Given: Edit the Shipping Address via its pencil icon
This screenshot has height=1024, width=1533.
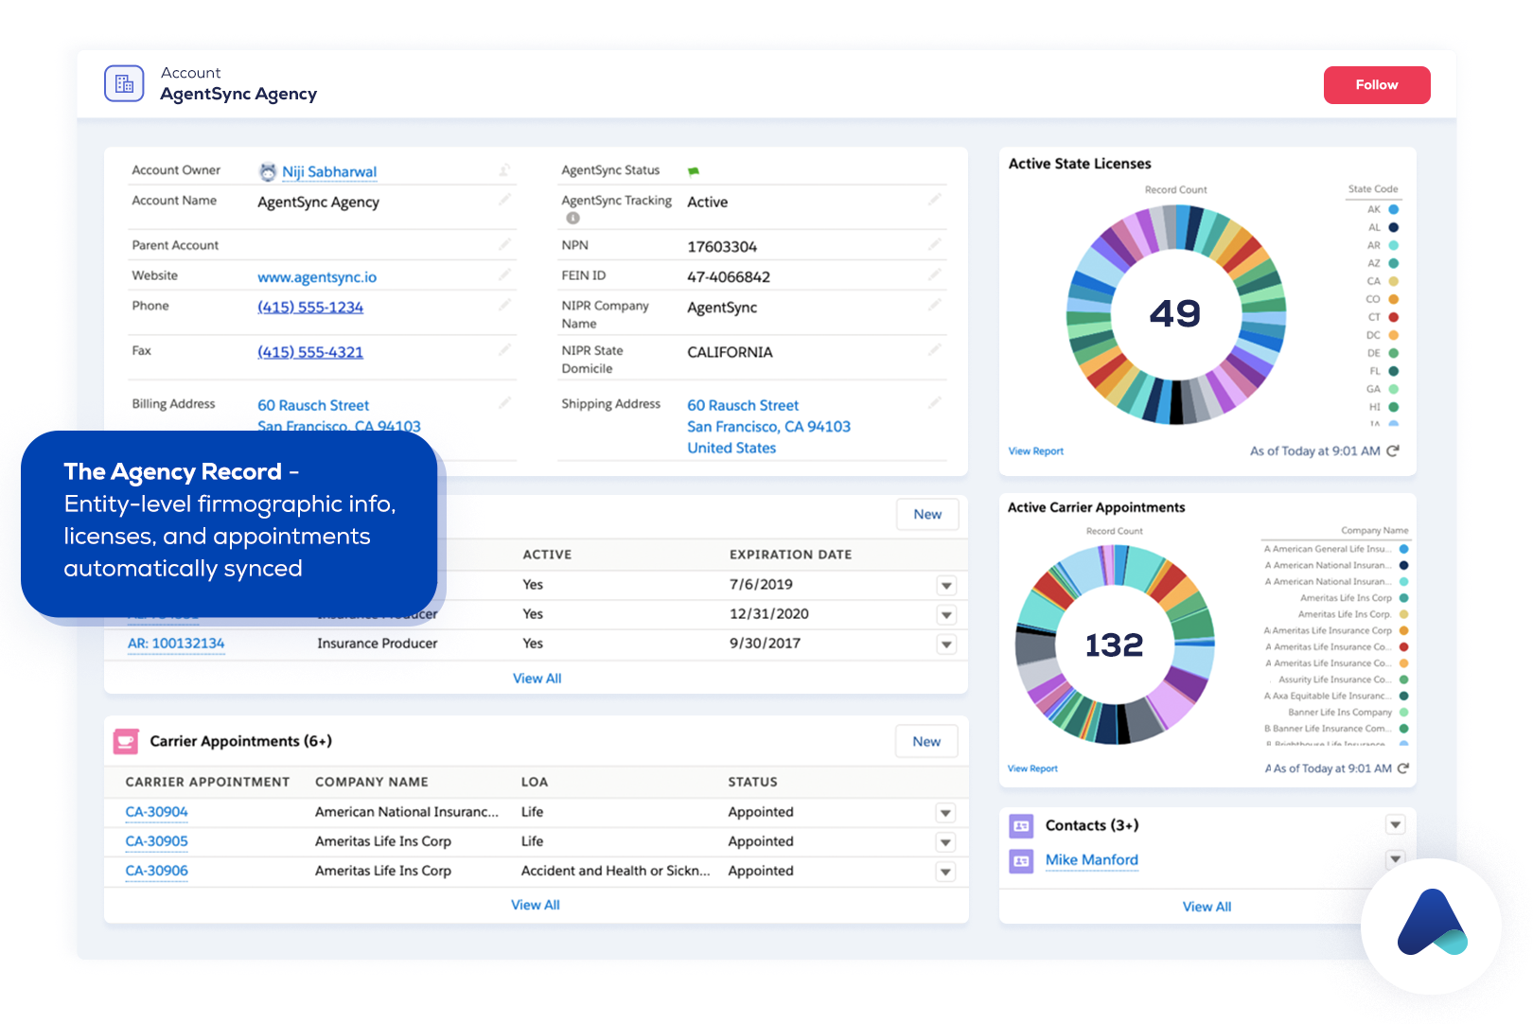Looking at the screenshot, I should 935,401.
